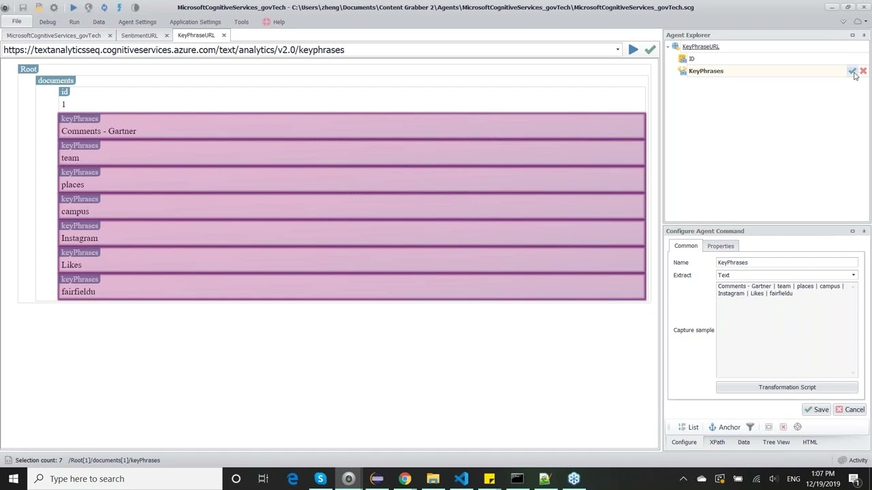Viewport: 872px width, 490px height.
Task: Toggle the Anchor command button
Action: coord(724,427)
